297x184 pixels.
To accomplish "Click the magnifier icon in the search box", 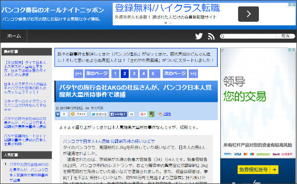I will pos(223,36).
